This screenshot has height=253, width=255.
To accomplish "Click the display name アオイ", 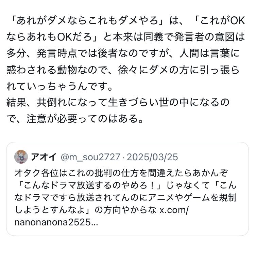I will (43, 157).
